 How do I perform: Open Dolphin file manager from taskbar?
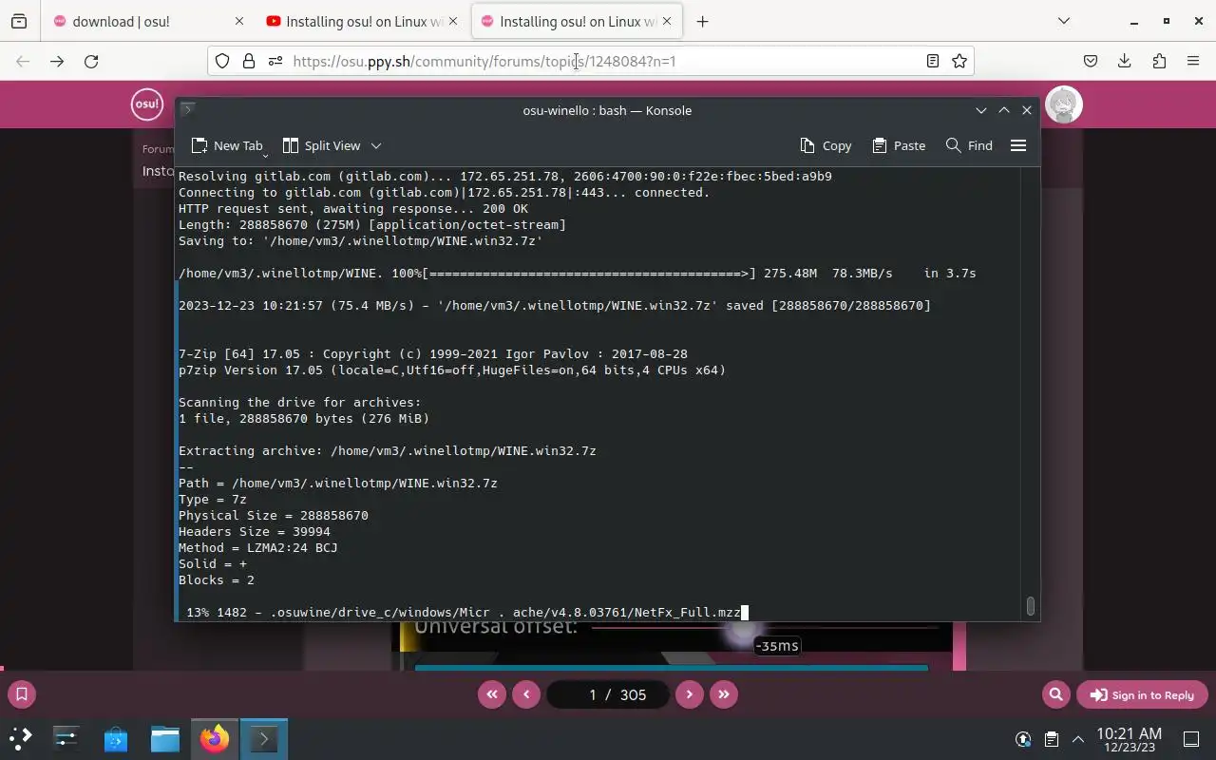[165, 738]
